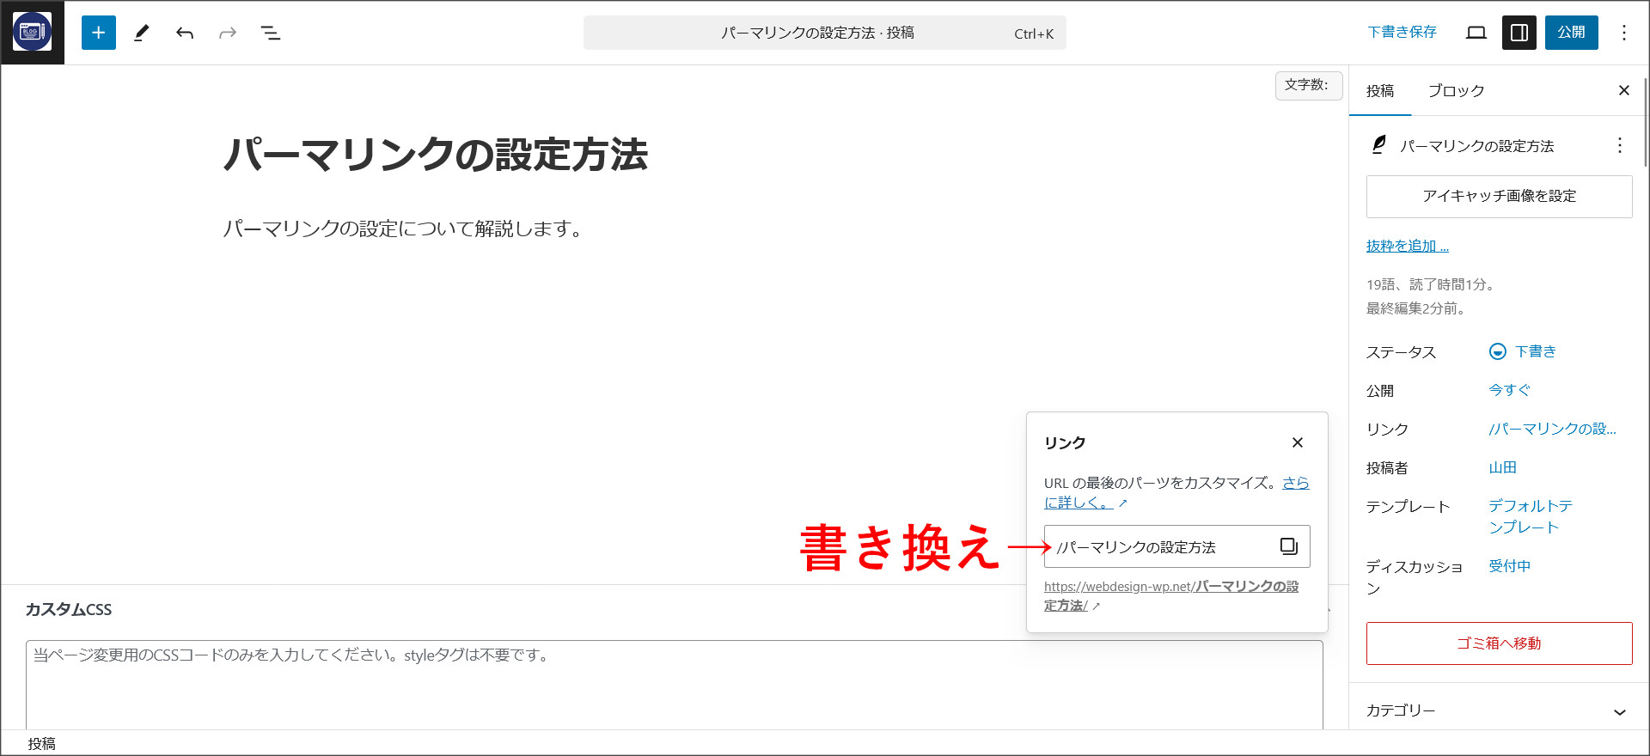
Task: Select the pencil tools icon
Action: 142,33
